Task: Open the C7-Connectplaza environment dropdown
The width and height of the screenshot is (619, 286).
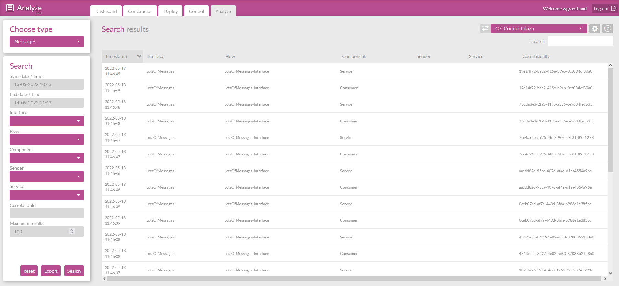Action: click(538, 29)
